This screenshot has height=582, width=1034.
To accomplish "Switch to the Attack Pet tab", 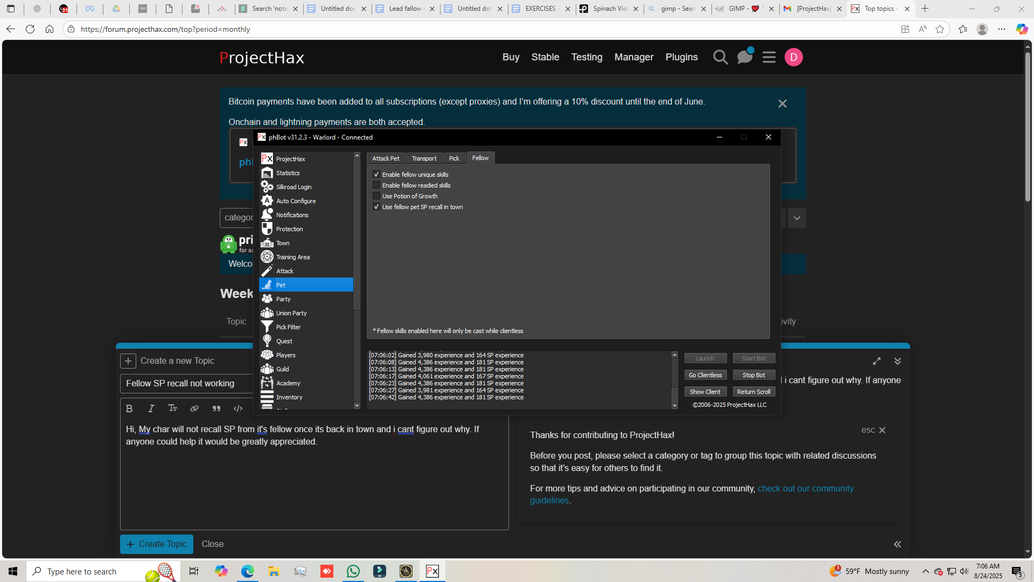I will click(x=386, y=158).
